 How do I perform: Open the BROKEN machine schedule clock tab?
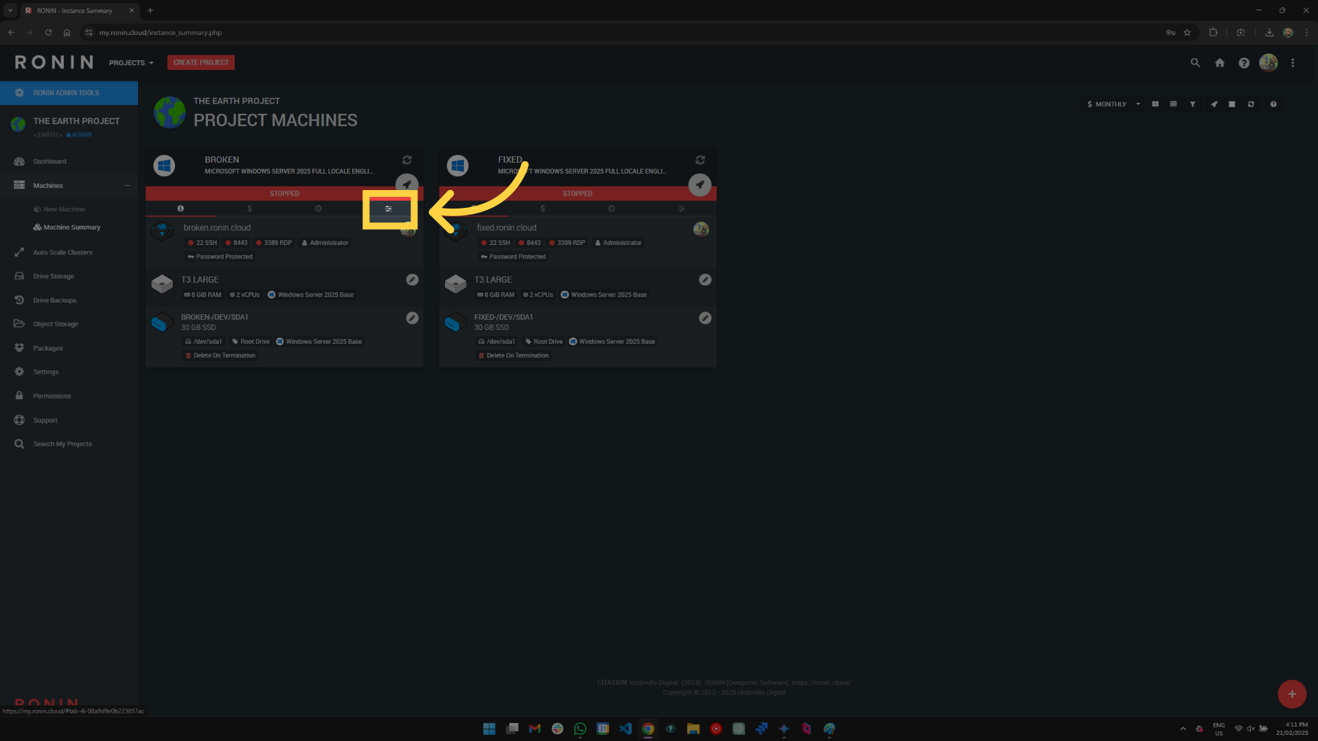319,209
